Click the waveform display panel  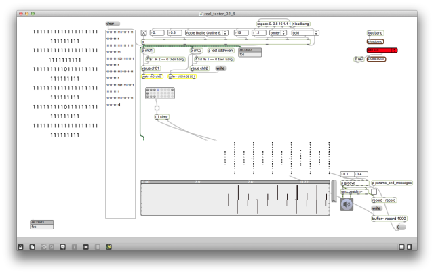235,200
